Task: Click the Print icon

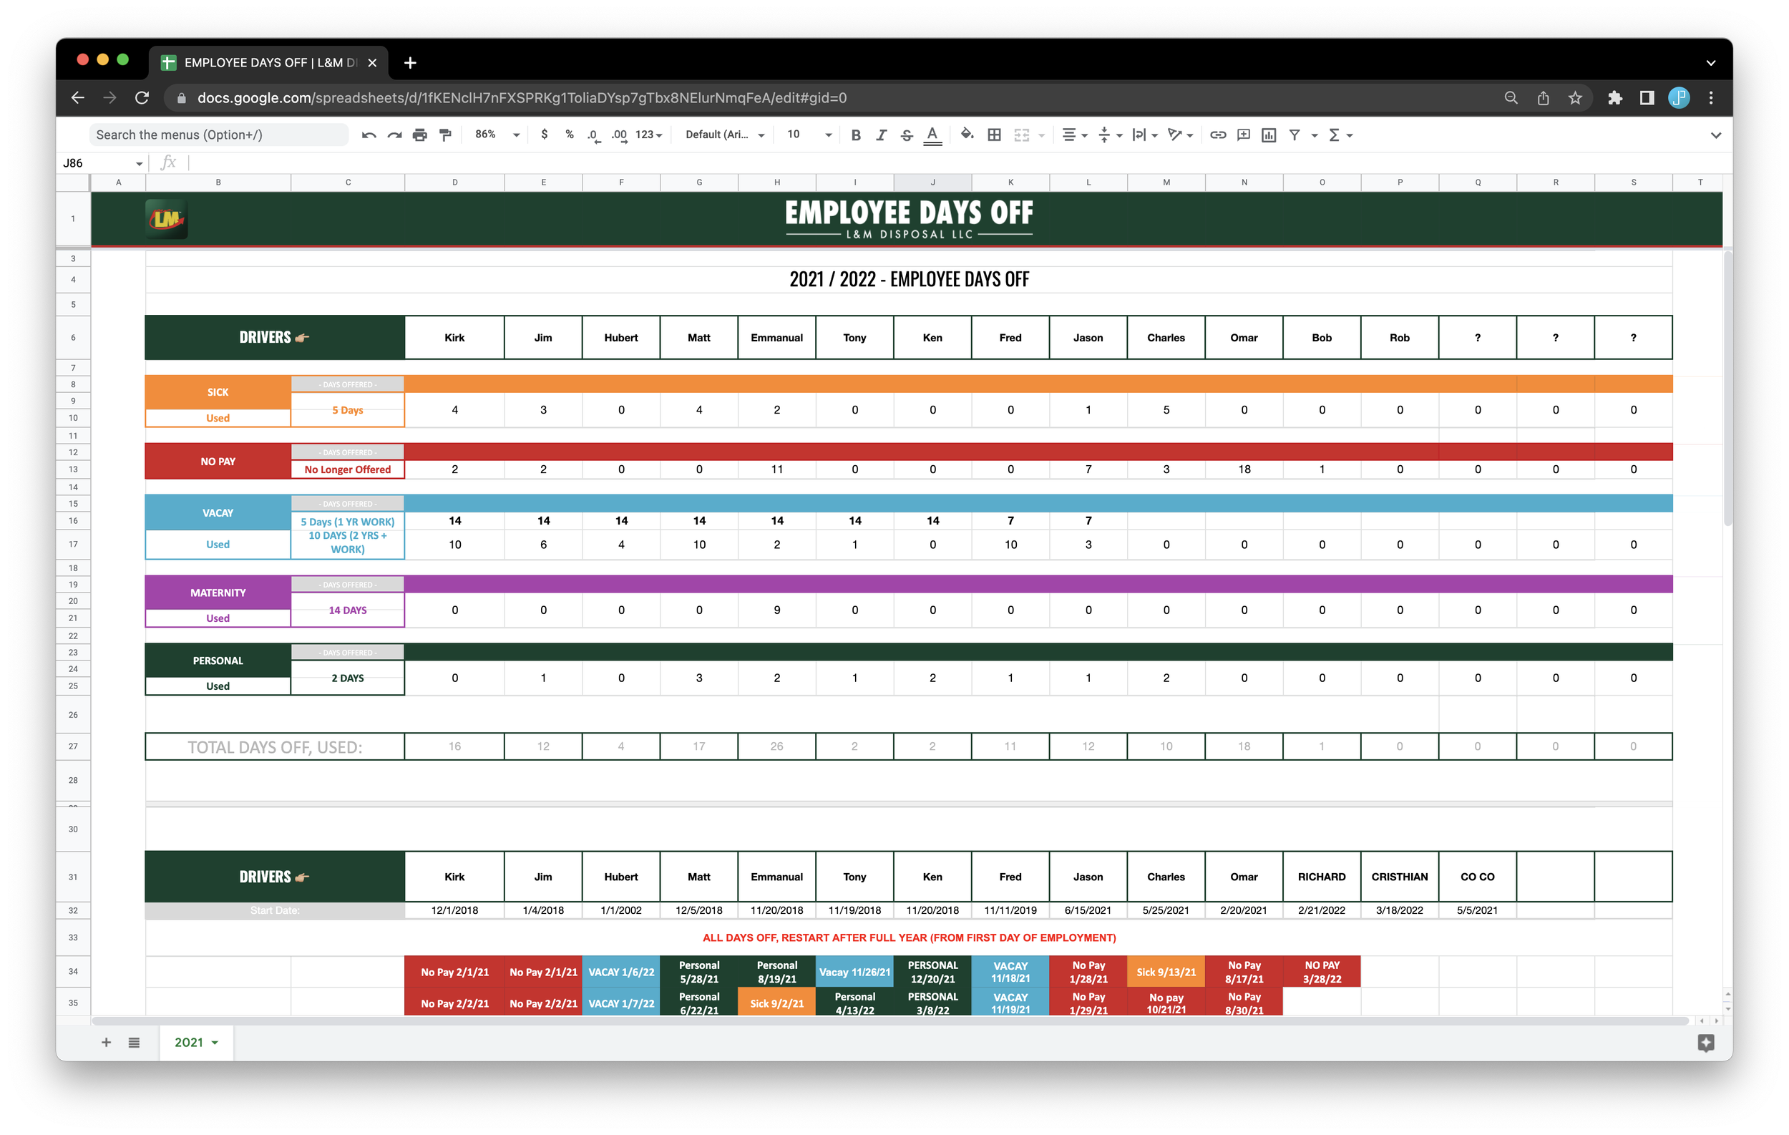Action: pyautogui.click(x=421, y=135)
